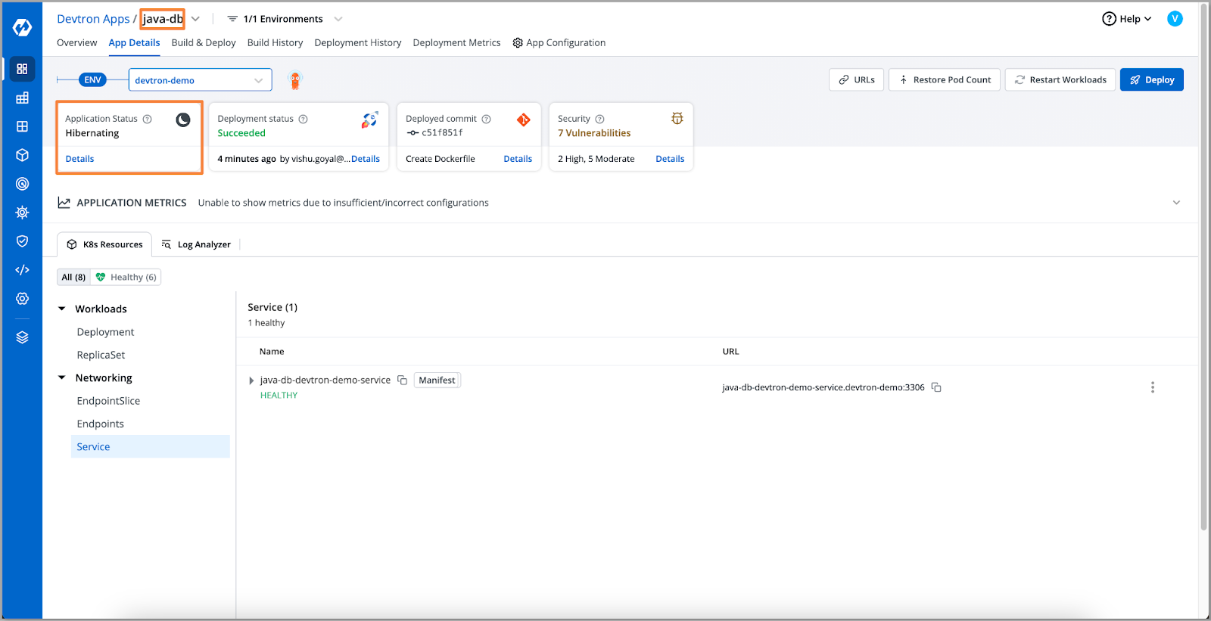
Task: Click the Argo CD mascot icon
Action: point(295,79)
